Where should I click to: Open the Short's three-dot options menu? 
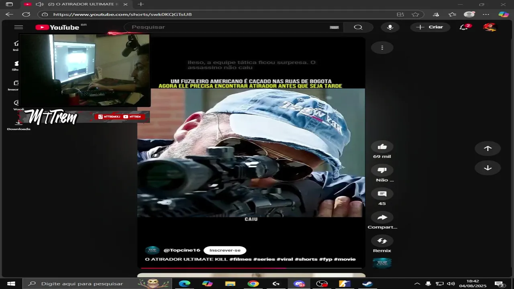[x=382, y=47]
